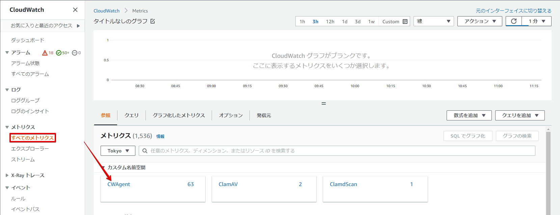The image size is (560, 215).
Task: Click the graph panel divider handle
Action: 324,104
